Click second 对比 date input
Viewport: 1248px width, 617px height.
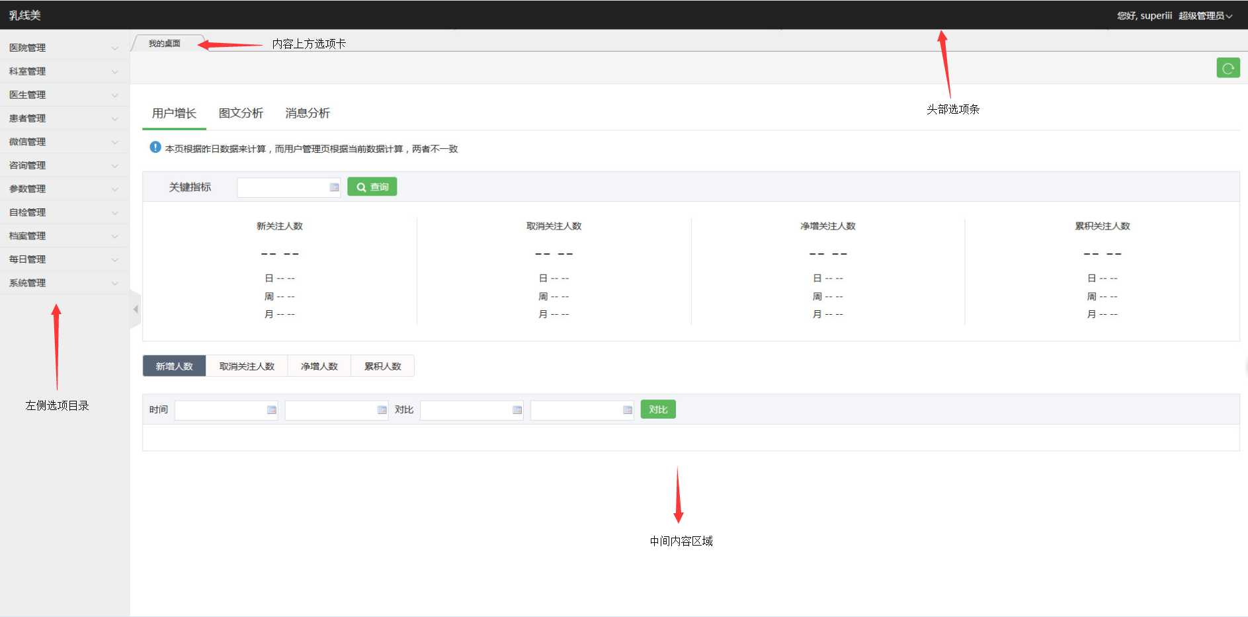pos(582,410)
